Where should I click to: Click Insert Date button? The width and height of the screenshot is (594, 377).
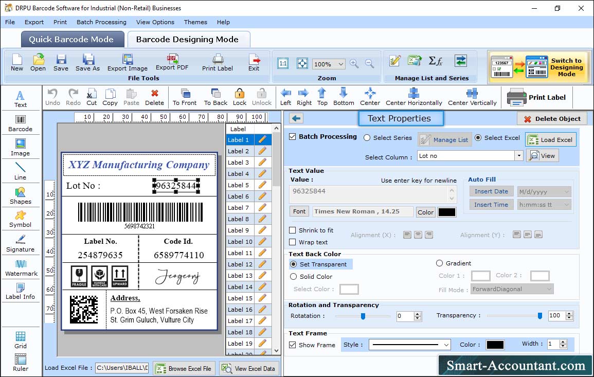click(491, 191)
